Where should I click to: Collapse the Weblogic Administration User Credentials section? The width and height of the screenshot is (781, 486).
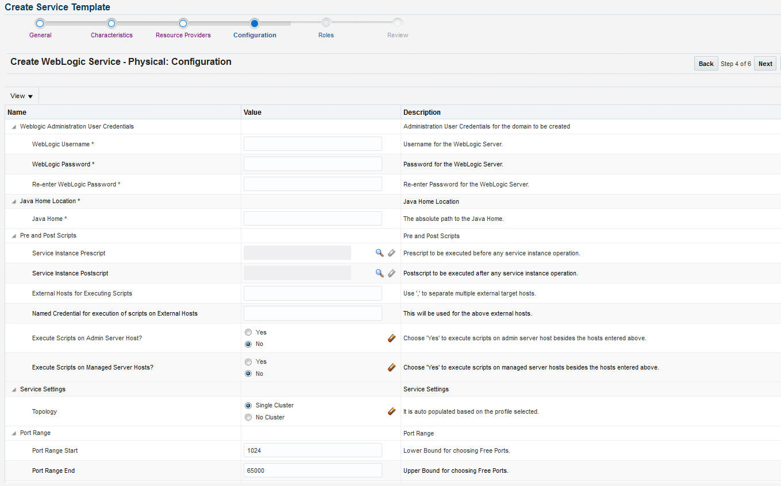click(14, 127)
